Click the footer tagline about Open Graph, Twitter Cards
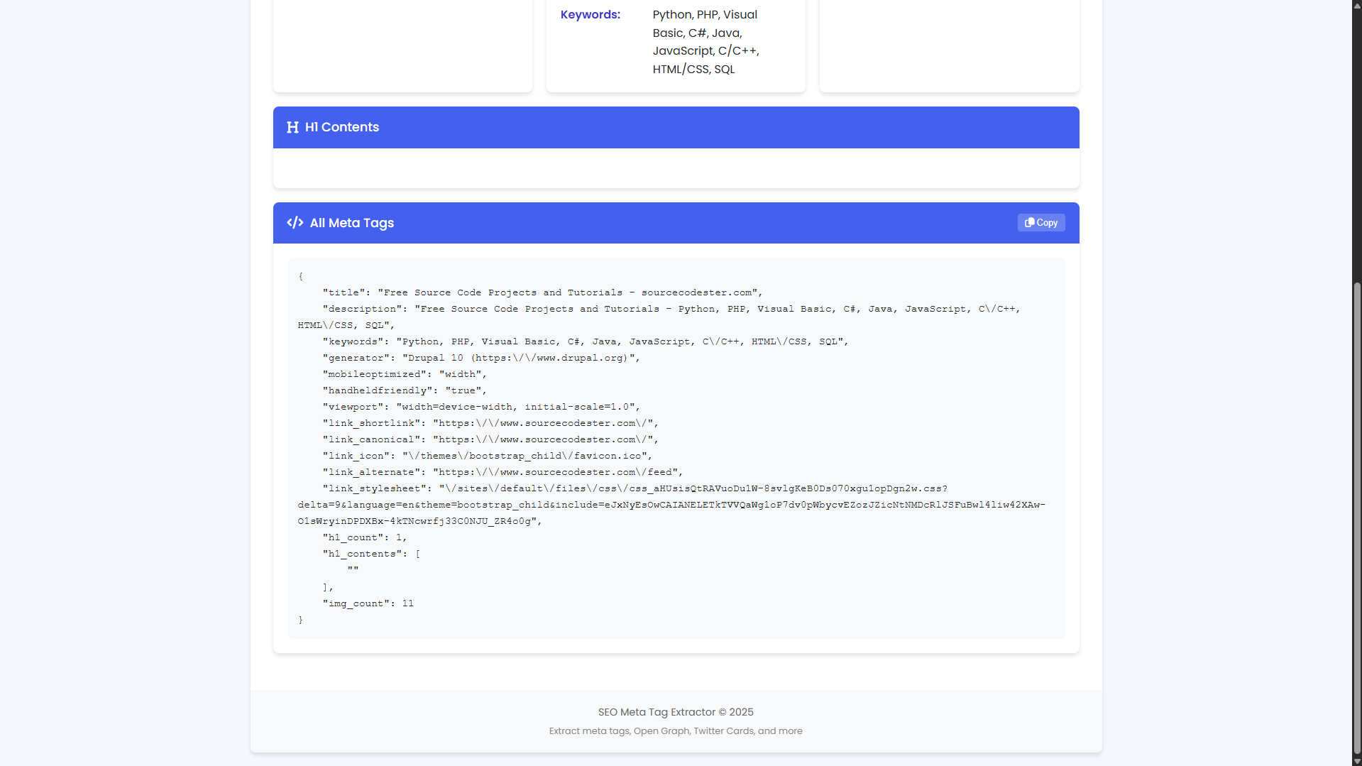Image resolution: width=1362 pixels, height=766 pixels. pyautogui.click(x=676, y=731)
